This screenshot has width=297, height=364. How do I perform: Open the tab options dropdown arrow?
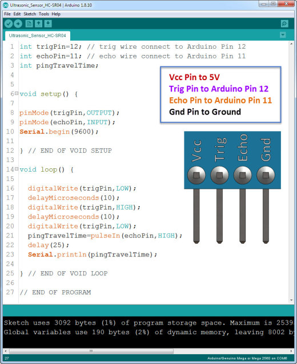pos(283,35)
